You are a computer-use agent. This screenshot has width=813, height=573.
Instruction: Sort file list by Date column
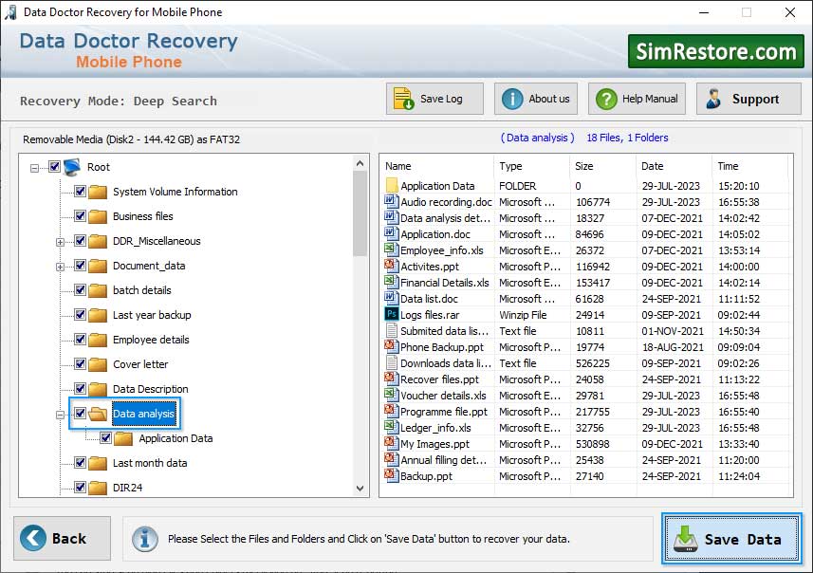[x=674, y=166]
